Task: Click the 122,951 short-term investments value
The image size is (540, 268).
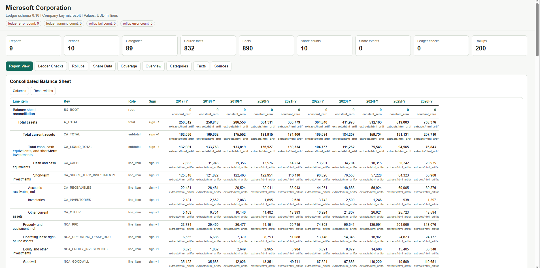Action: pyautogui.click(x=267, y=175)
